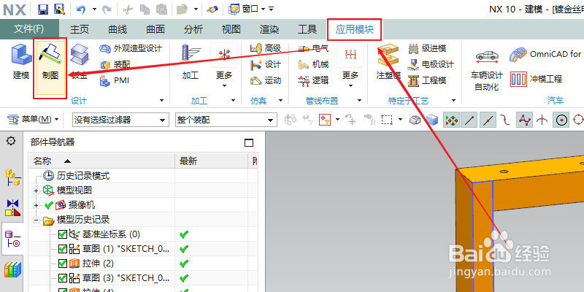This screenshot has height=292, width=584.
Task: Maximize the 部件导航器 panel
Action: point(248,142)
